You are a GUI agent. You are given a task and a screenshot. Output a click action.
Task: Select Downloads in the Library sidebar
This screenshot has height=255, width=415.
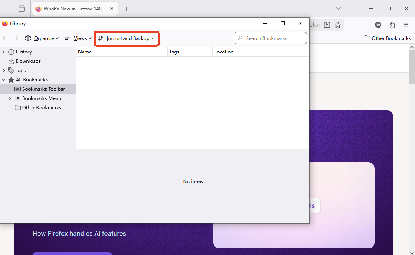[x=28, y=61]
